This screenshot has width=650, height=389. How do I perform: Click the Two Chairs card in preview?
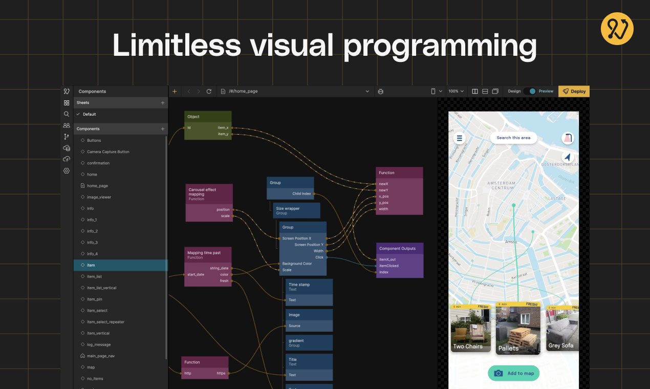tap(470, 328)
